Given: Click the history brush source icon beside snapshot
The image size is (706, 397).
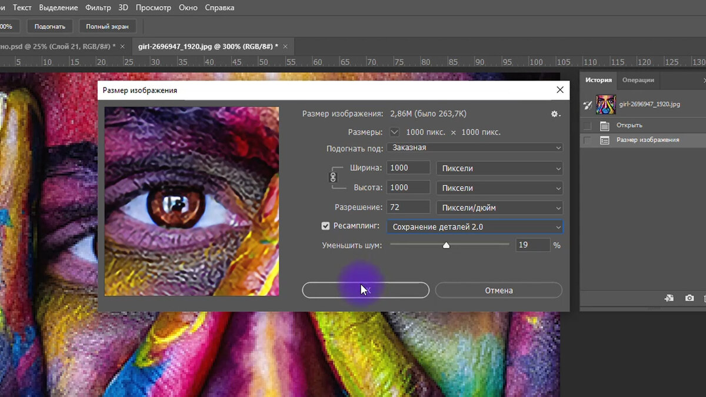Looking at the screenshot, I should (587, 105).
